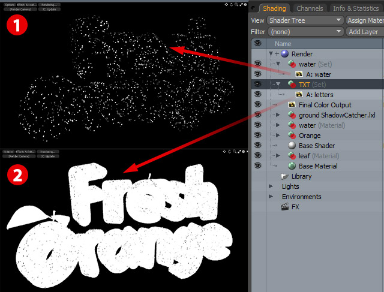Viewport: 384px width, 292px height.
Task: Hide the Orange layer via eye
Action: [257, 135]
